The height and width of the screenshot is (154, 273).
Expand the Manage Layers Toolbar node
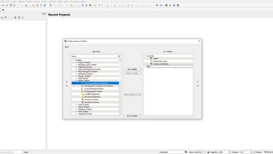pyautogui.click(x=76, y=65)
